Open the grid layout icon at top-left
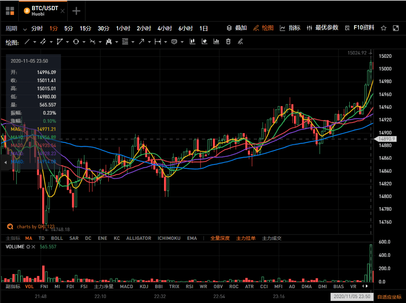 [10, 11]
